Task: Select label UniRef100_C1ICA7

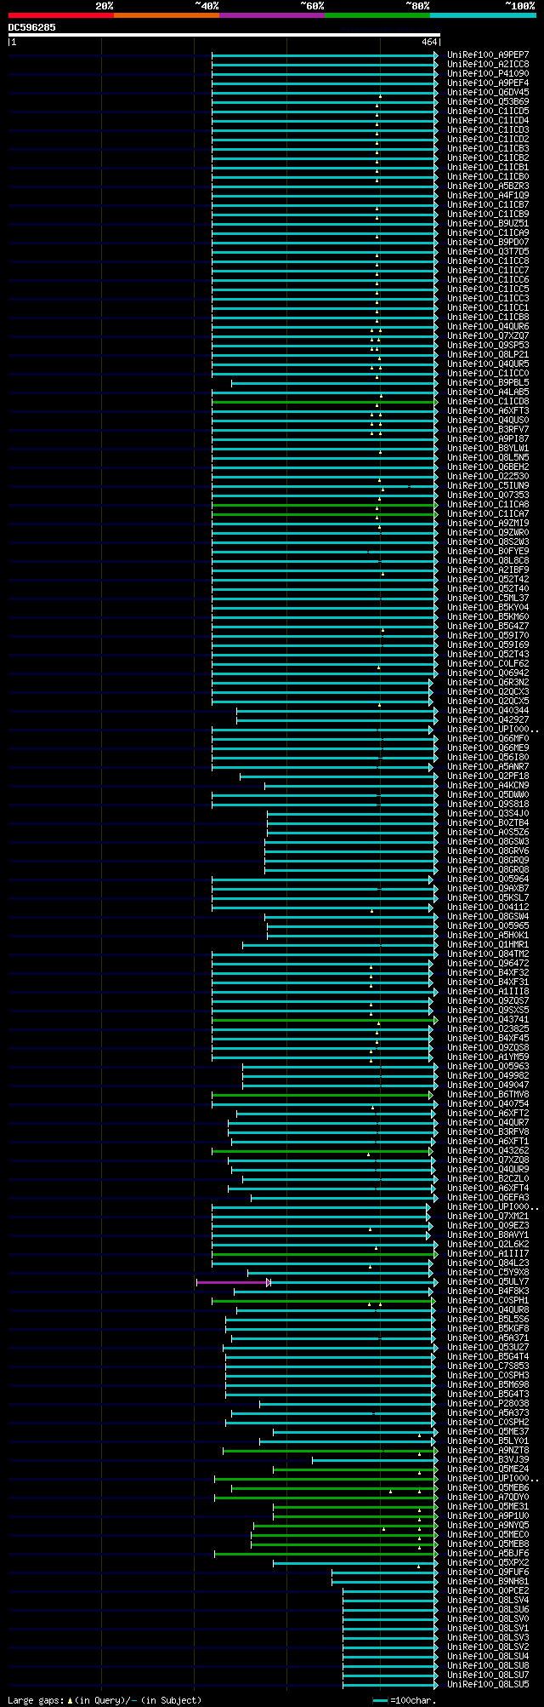Action: pos(488,514)
